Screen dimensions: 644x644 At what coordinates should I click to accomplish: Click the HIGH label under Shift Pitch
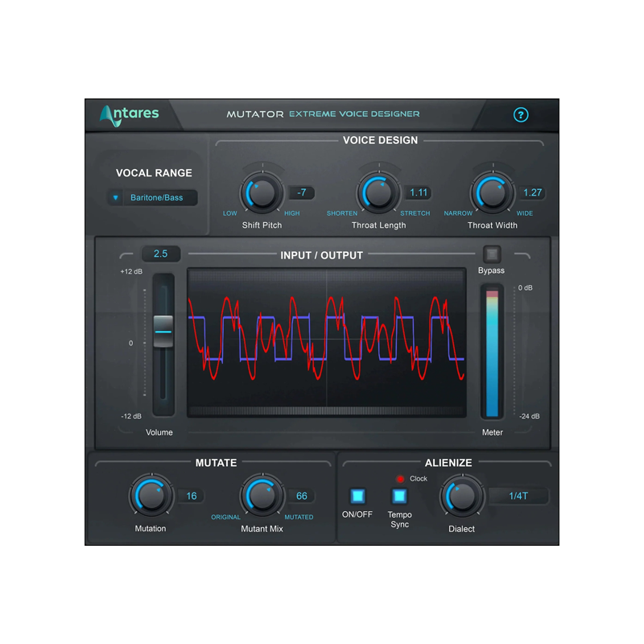click(x=292, y=213)
